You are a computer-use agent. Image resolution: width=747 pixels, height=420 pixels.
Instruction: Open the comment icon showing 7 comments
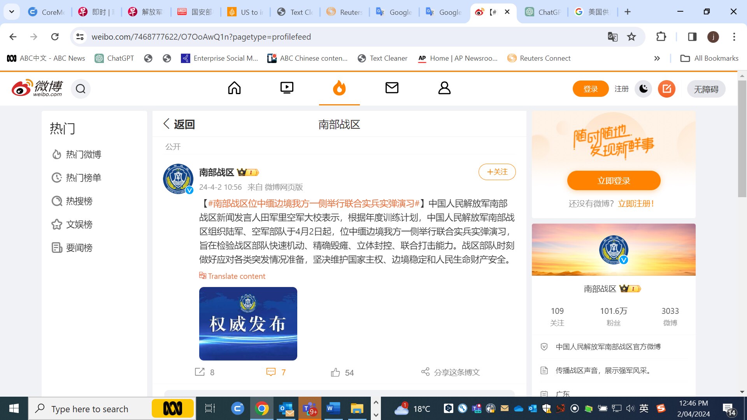[271, 372]
